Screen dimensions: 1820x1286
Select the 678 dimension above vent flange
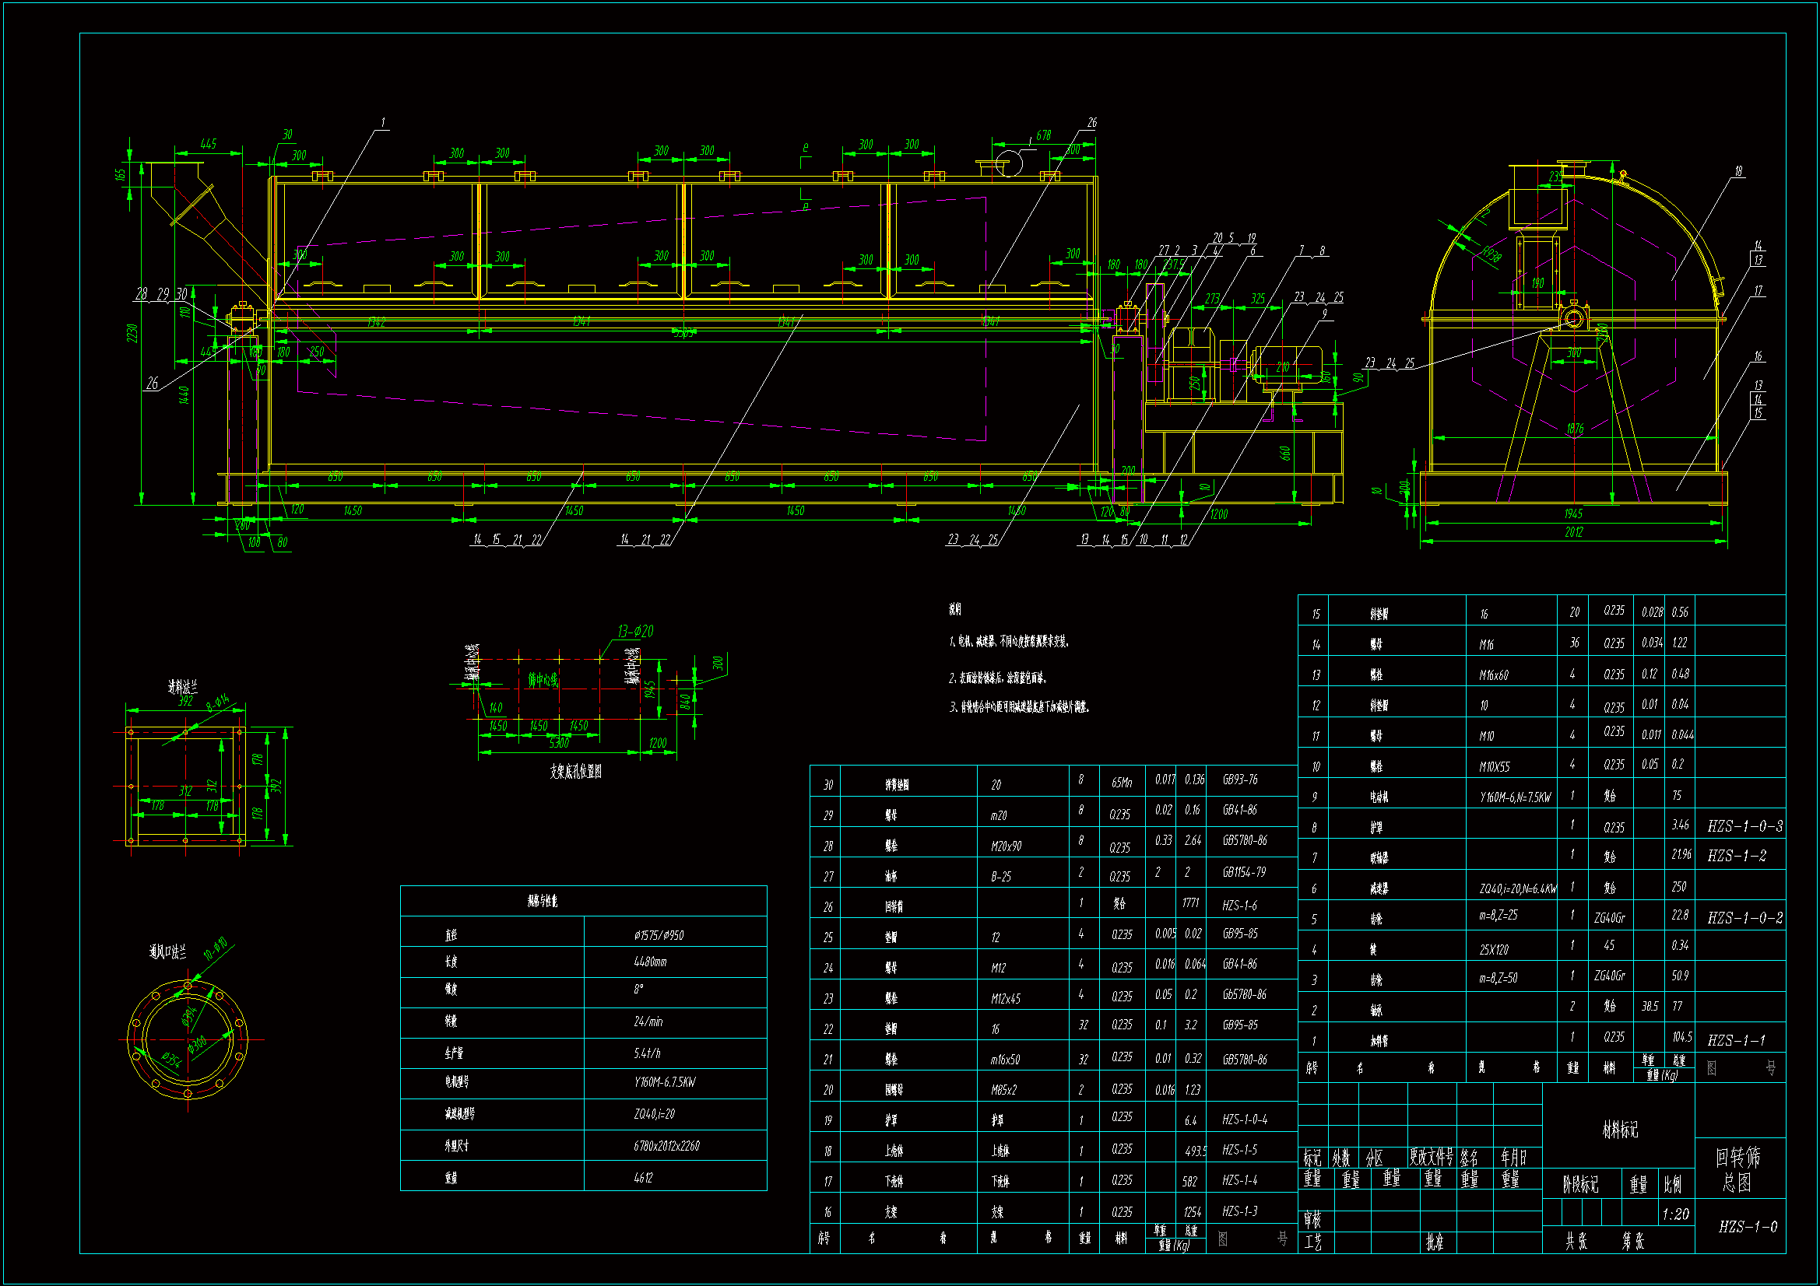(x=1043, y=135)
